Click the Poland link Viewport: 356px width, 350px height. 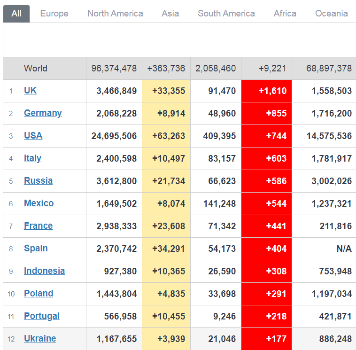pos(39,294)
